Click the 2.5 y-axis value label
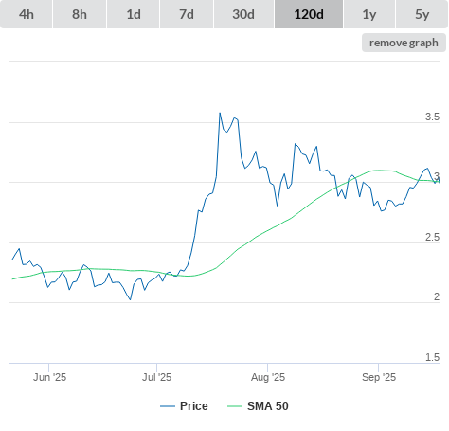Viewport: 449px width, 431px height. tap(432, 237)
